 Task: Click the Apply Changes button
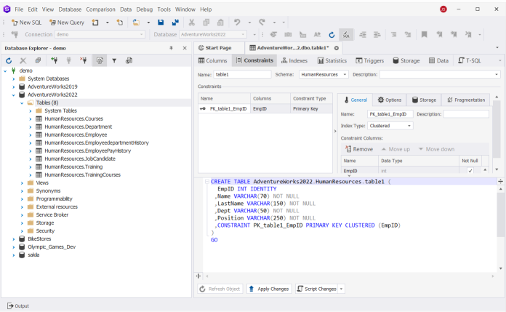click(x=269, y=289)
